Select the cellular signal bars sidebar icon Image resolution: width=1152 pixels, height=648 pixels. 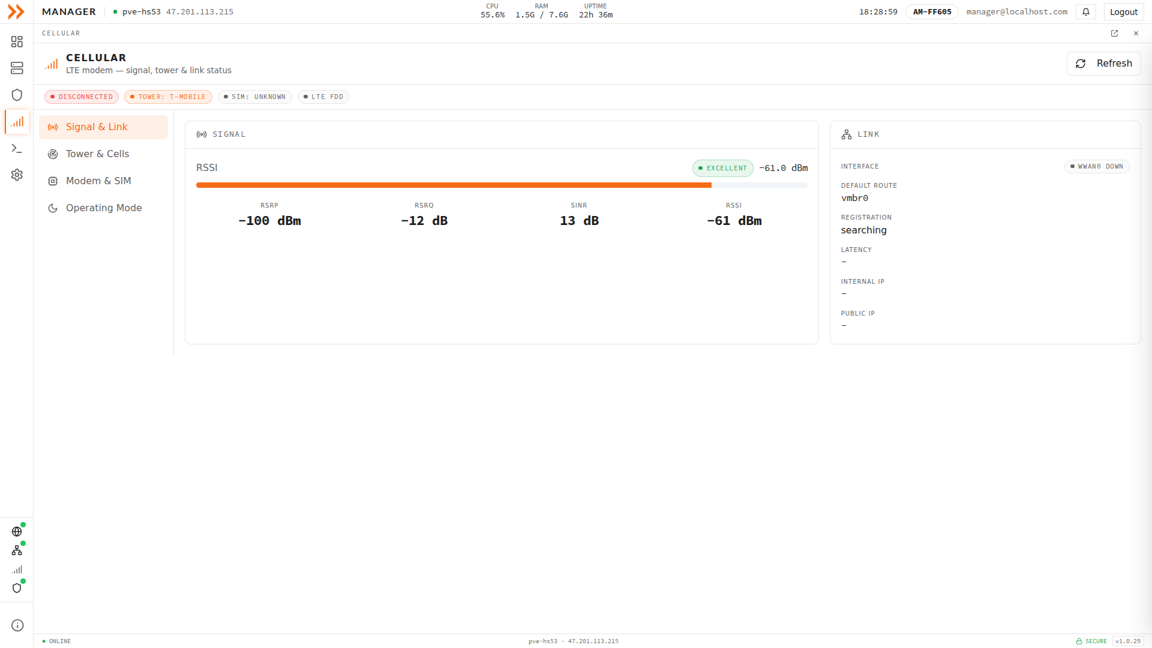pos(17,122)
